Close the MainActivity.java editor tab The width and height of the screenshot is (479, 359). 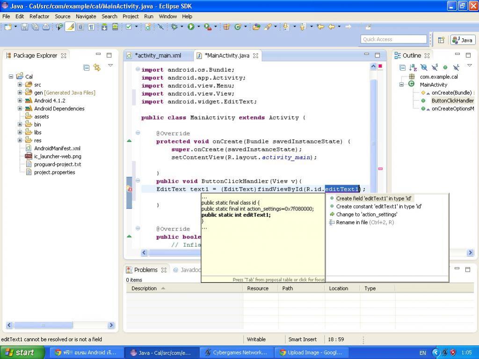point(256,56)
